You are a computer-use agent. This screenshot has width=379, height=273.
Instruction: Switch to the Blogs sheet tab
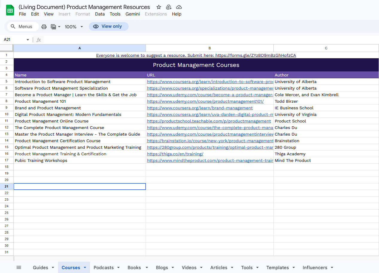(162, 268)
